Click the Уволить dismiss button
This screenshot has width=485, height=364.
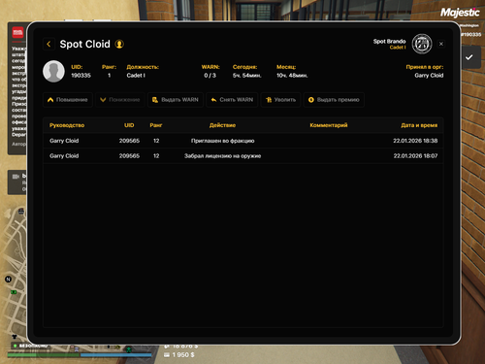280,100
